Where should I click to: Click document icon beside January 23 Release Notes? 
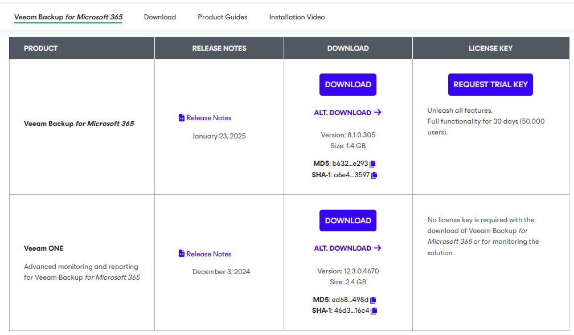182,117
